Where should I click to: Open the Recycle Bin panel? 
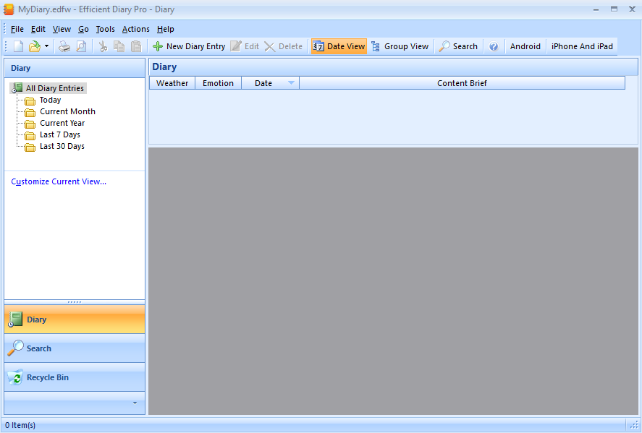[75, 377]
